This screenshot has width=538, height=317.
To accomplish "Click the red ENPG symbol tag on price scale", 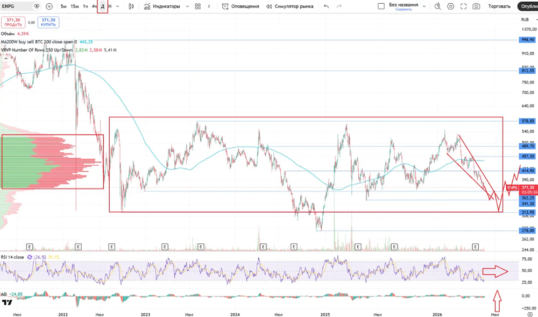I will pyautogui.click(x=513, y=188).
